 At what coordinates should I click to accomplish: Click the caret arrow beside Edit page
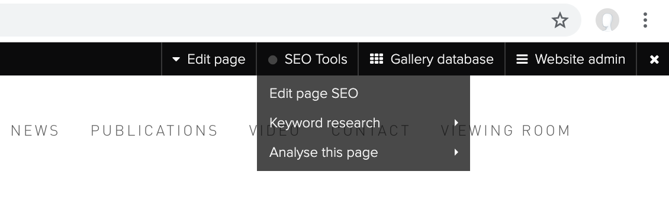176,60
